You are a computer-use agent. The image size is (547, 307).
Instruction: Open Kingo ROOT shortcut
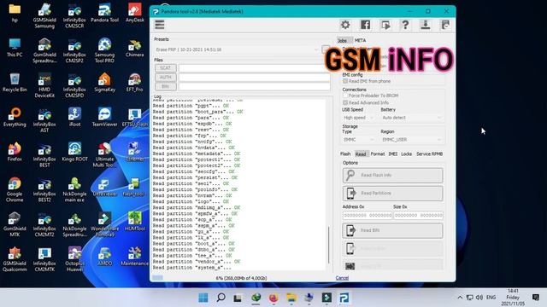74,152
